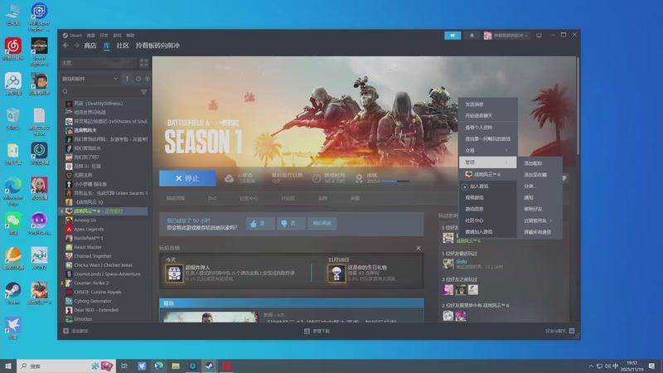
Task: Close the post-game summary panel
Action: [419, 248]
